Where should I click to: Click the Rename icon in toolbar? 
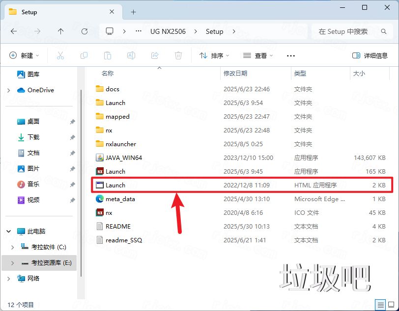tap(131, 55)
